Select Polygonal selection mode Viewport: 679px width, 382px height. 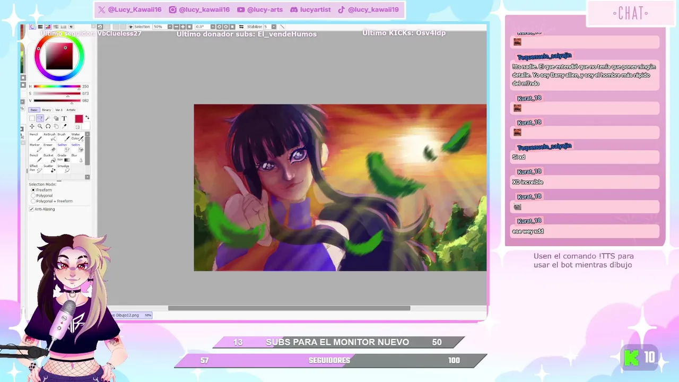point(33,195)
